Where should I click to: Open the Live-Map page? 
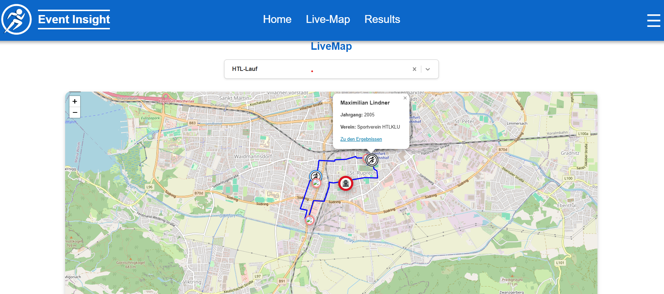[328, 19]
